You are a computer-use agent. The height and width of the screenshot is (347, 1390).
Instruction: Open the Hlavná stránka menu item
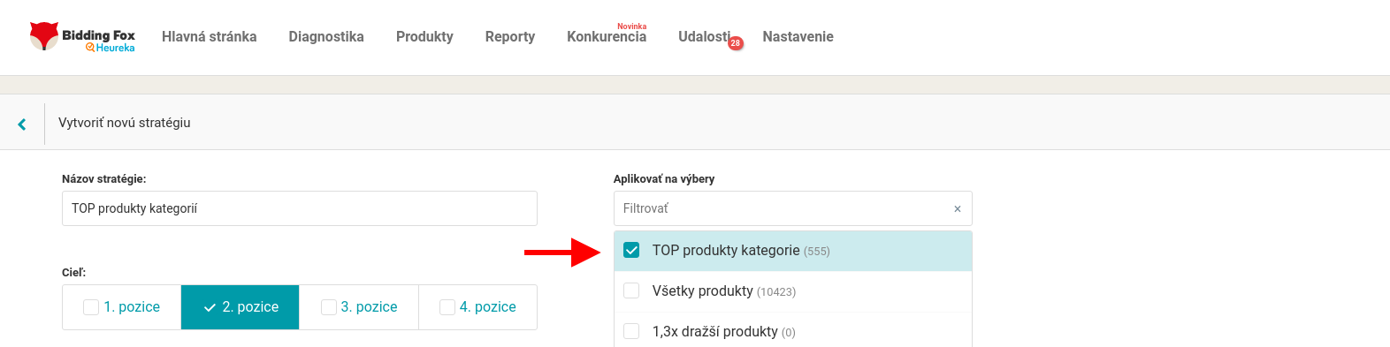(x=210, y=37)
